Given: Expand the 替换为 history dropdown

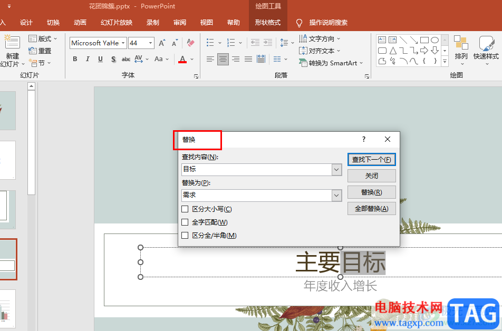Looking at the screenshot, I should [x=336, y=196].
